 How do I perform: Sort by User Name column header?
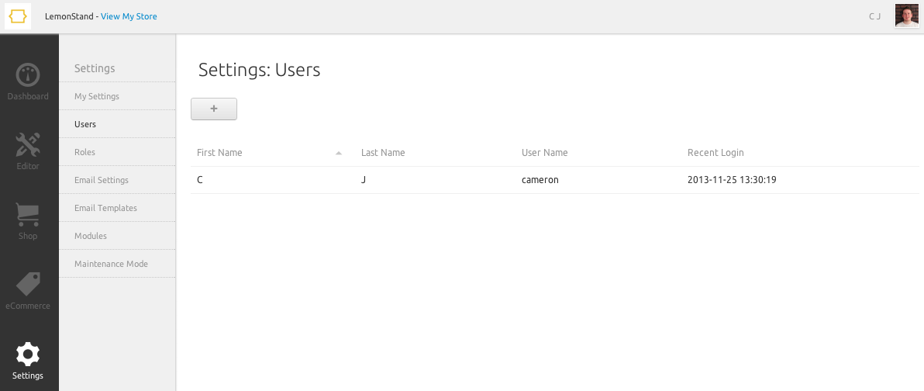[544, 153]
